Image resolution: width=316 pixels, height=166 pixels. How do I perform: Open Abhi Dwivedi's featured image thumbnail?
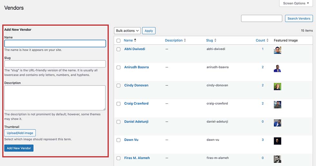pyautogui.click(x=277, y=50)
